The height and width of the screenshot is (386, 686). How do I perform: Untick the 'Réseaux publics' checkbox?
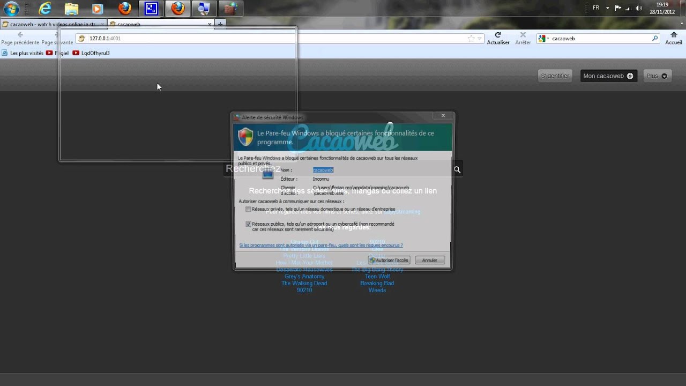(248, 224)
